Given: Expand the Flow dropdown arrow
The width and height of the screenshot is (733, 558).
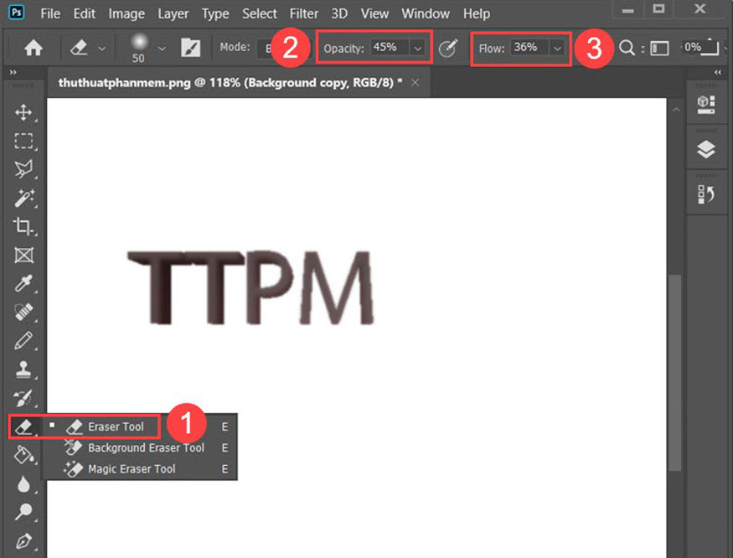Looking at the screenshot, I should tap(557, 49).
